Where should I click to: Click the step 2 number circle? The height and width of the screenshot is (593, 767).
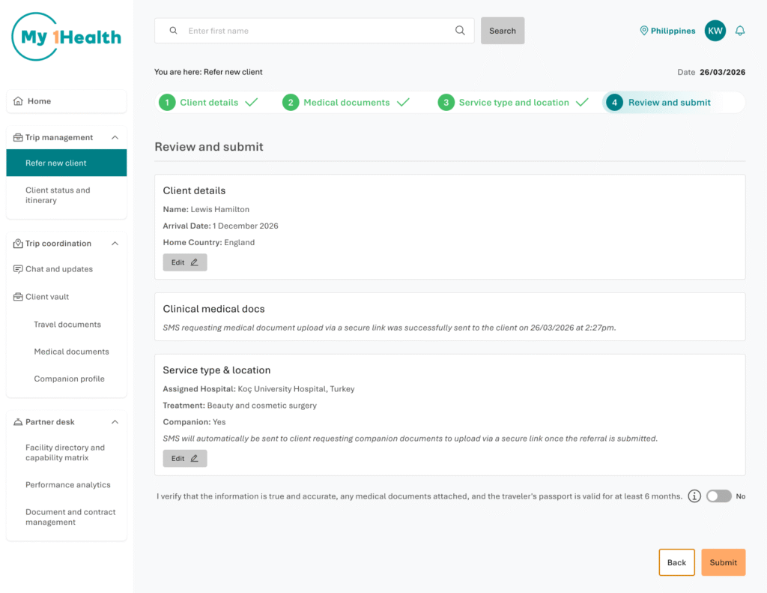291,103
